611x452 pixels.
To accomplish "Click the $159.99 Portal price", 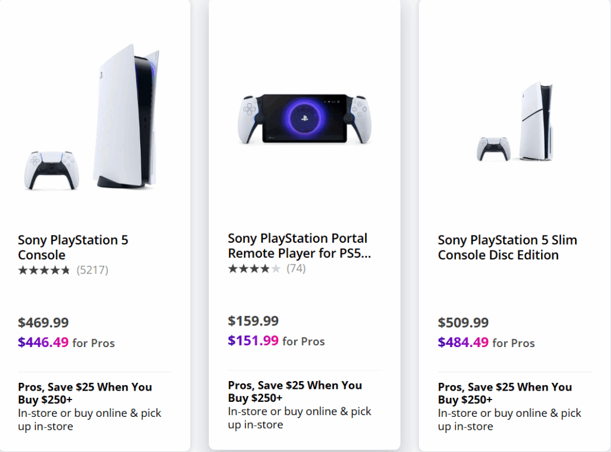I will (x=254, y=321).
